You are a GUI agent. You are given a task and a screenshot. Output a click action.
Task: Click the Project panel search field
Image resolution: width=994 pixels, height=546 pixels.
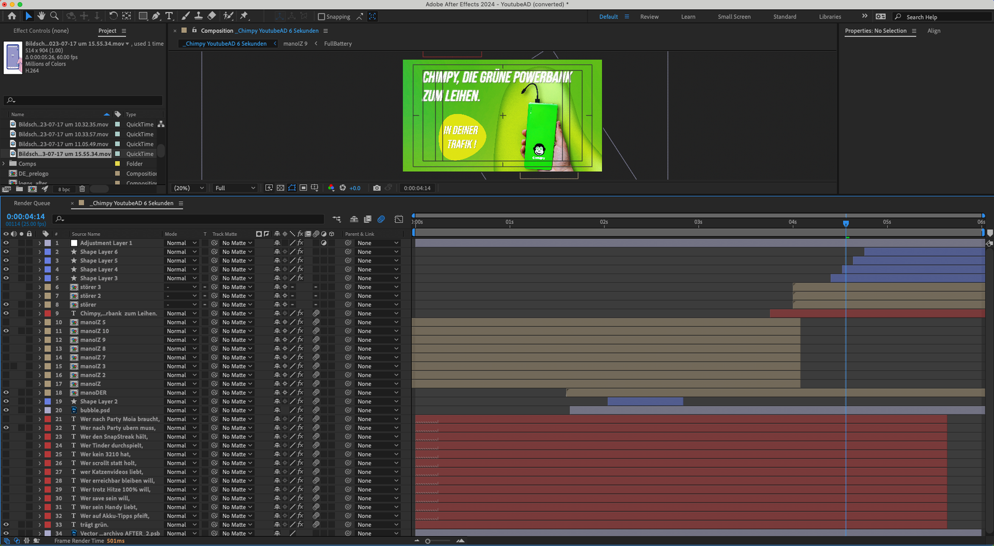coord(83,100)
